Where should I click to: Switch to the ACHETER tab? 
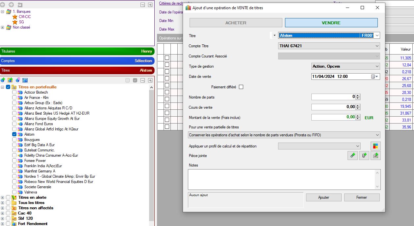(236, 23)
